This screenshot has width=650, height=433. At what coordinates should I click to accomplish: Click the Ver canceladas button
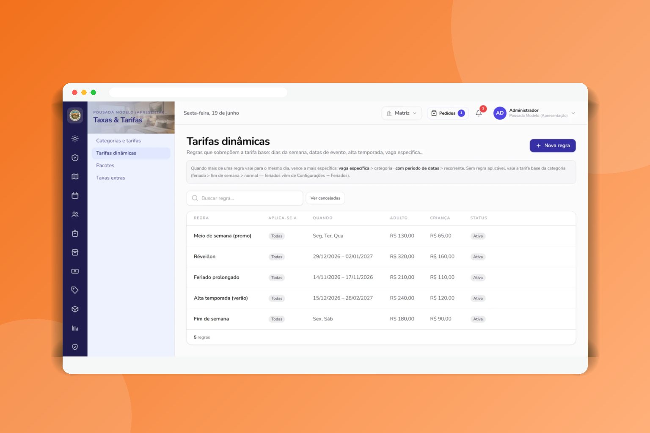[325, 198]
